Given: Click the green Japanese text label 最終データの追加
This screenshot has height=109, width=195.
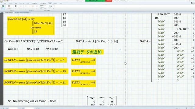Looking at the screenshot, I should [x=87, y=52].
